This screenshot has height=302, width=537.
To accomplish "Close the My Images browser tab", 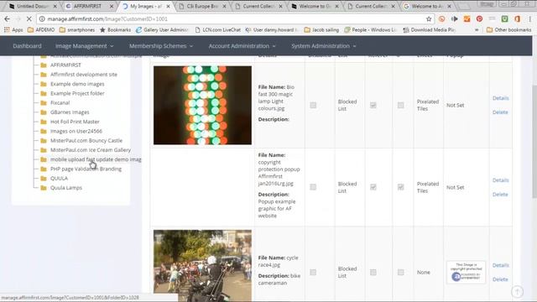I will 168,6.
